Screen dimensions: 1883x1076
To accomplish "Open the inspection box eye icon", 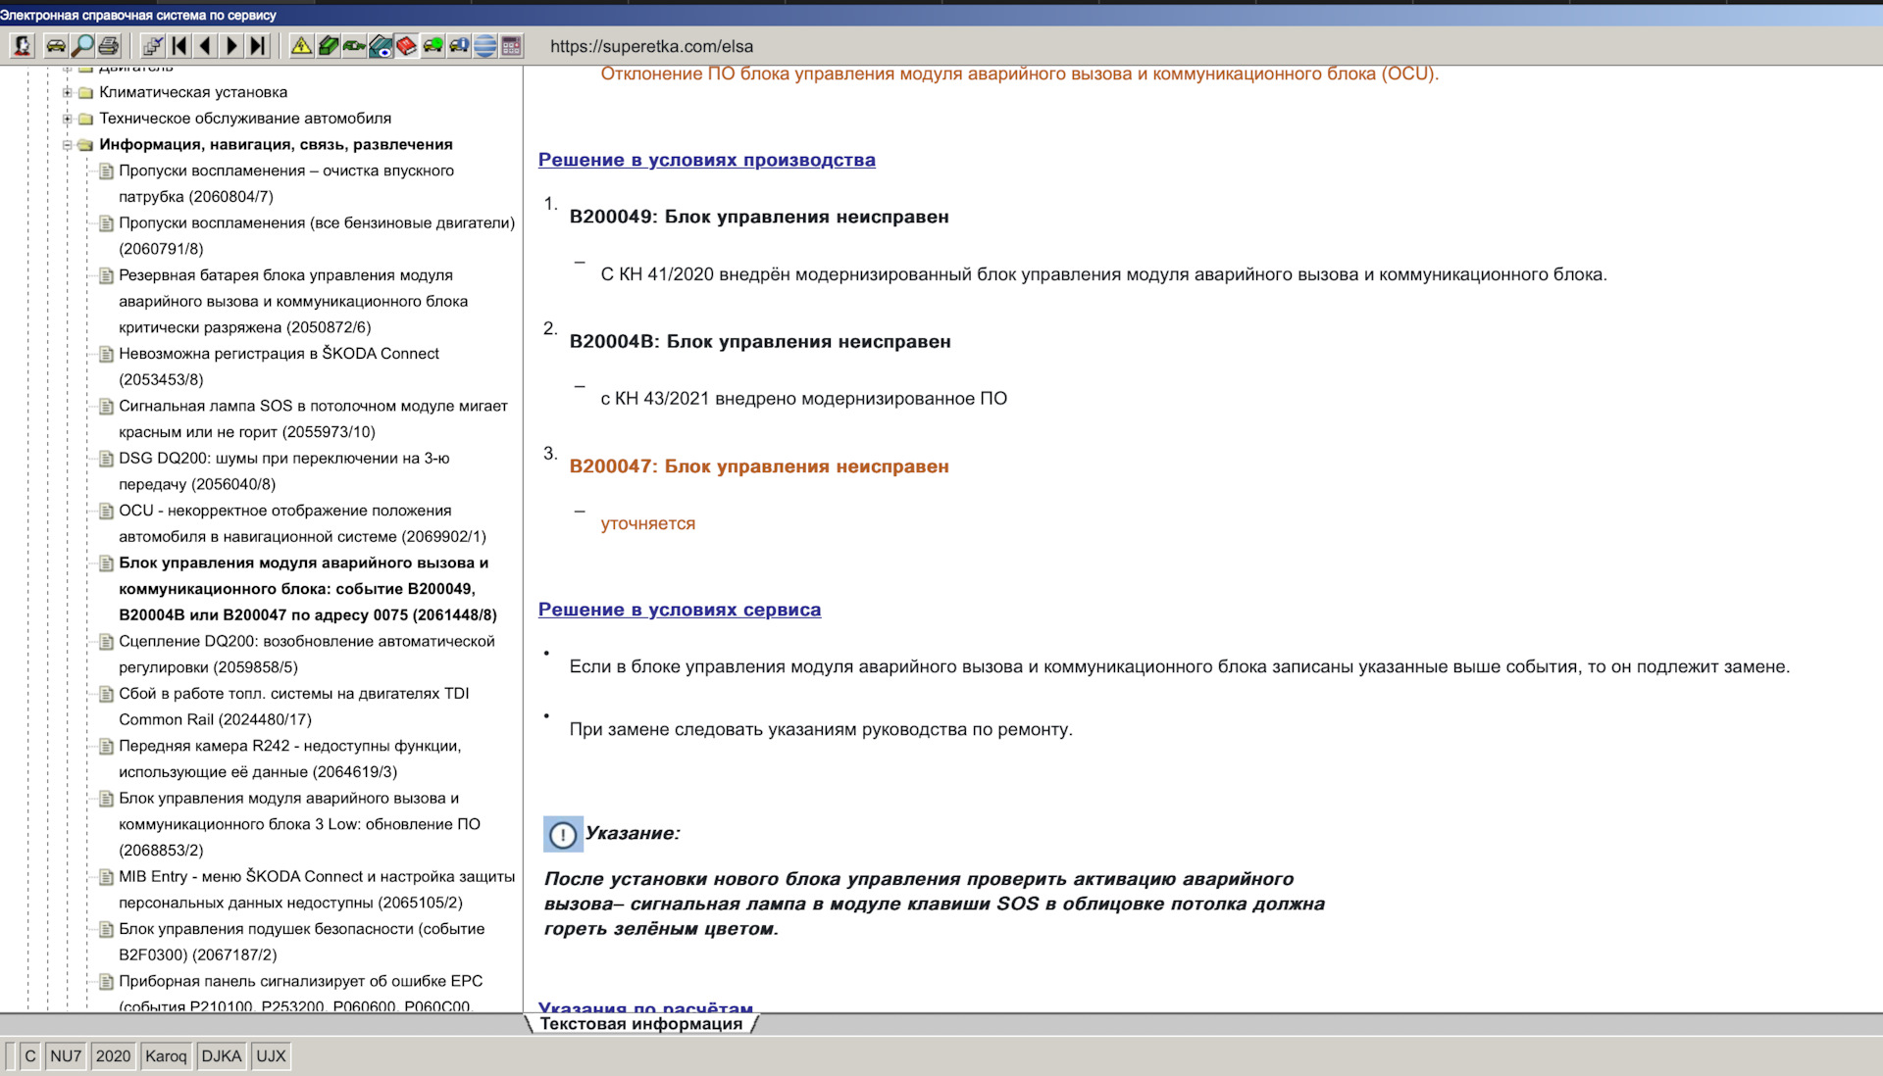I will tap(381, 45).
